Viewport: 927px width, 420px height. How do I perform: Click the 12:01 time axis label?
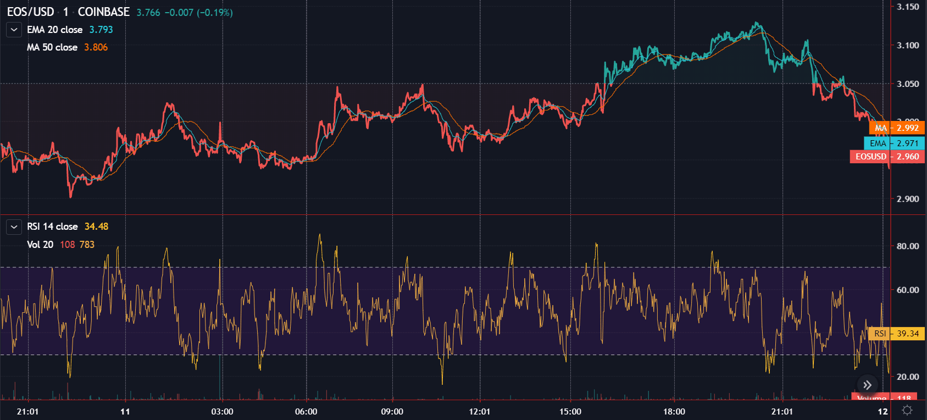pyautogui.click(x=480, y=411)
